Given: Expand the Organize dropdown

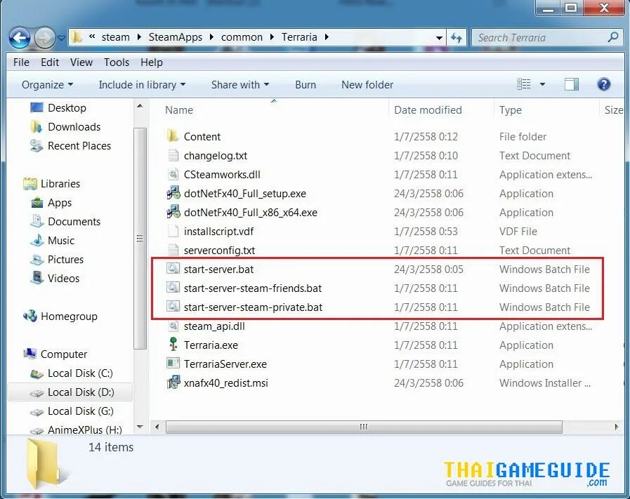Looking at the screenshot, I should coord(48,85).
